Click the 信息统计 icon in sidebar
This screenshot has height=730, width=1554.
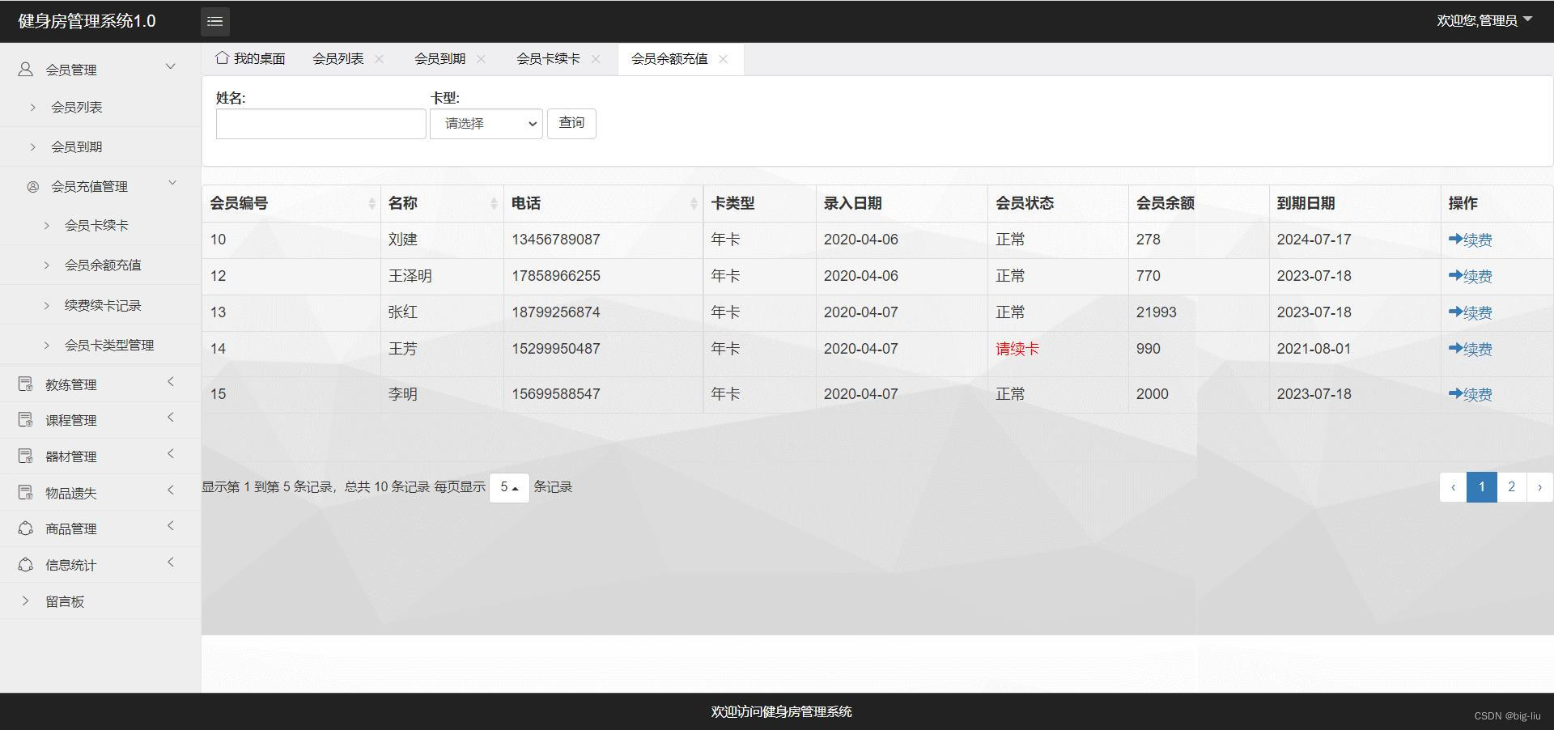coord(26,565)
